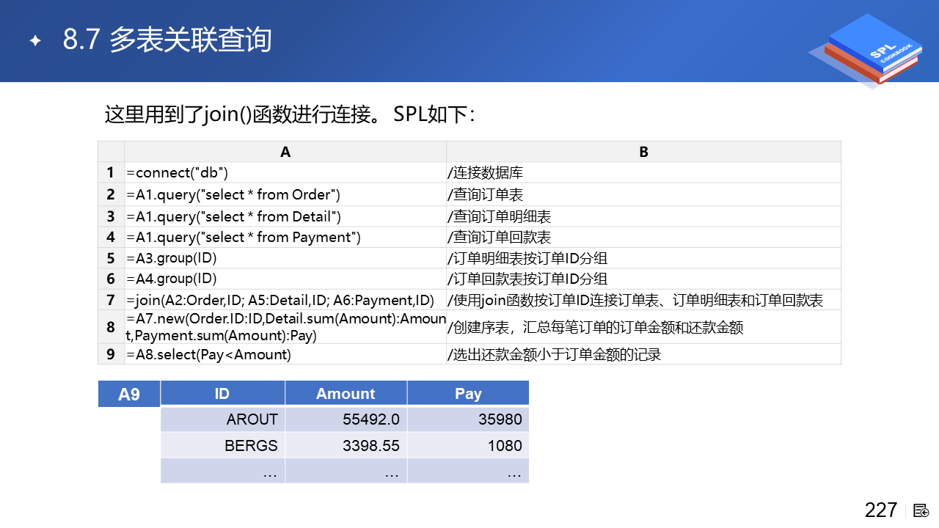Screen dimensions: 939x528
Task: Select row number 6 in the SPL grid
Action: click(111, 279)
